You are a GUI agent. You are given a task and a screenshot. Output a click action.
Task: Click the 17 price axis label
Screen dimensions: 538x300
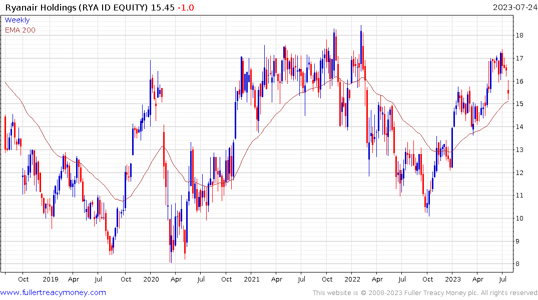[519, 58]
